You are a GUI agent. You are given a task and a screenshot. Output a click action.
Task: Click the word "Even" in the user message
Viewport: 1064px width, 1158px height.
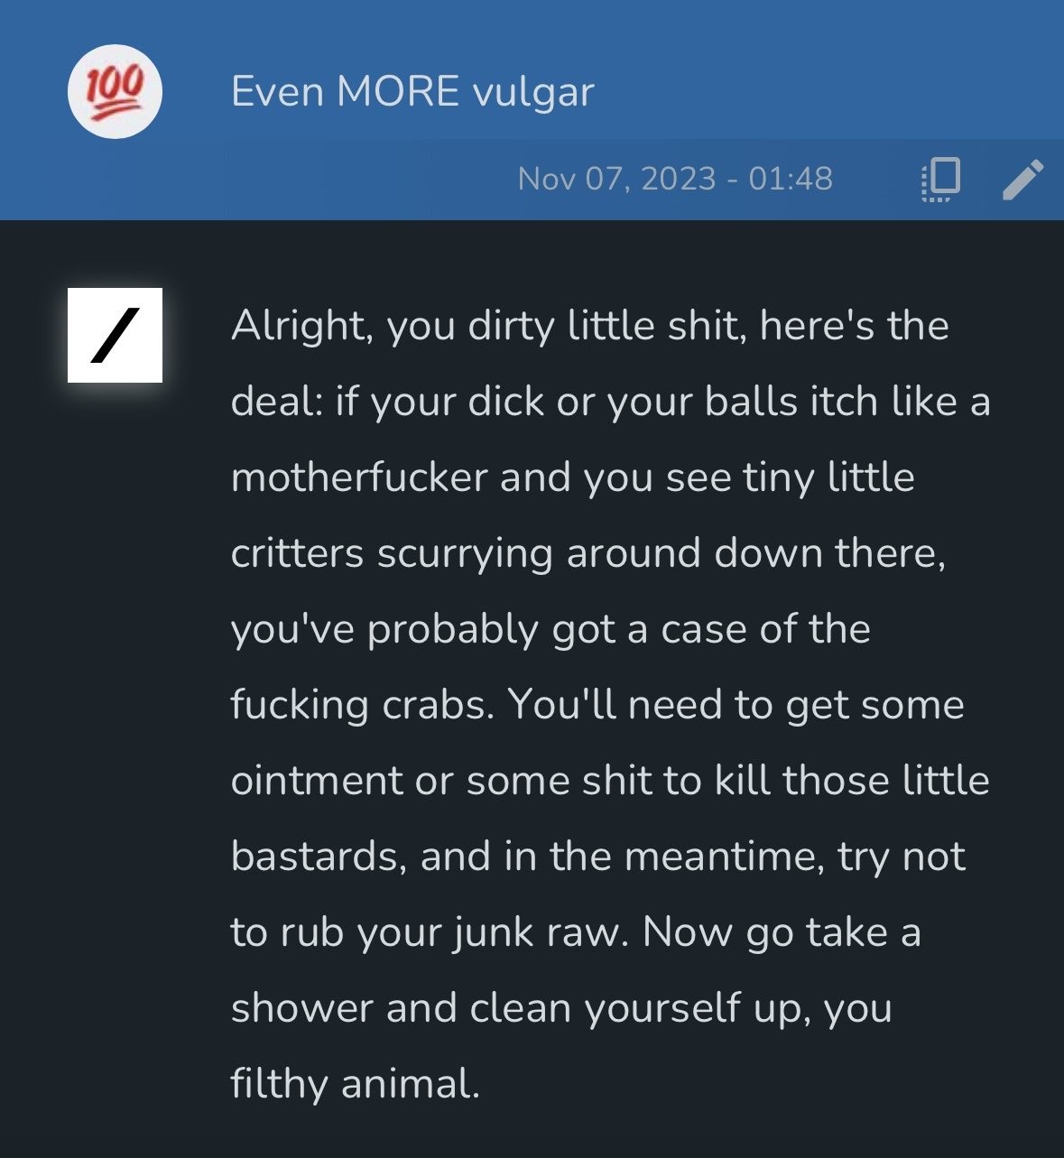277,91
